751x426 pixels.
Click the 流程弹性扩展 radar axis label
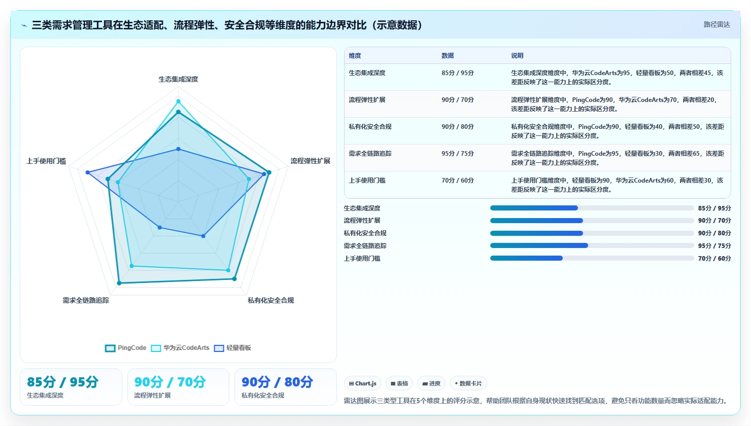tap(310, 161)
